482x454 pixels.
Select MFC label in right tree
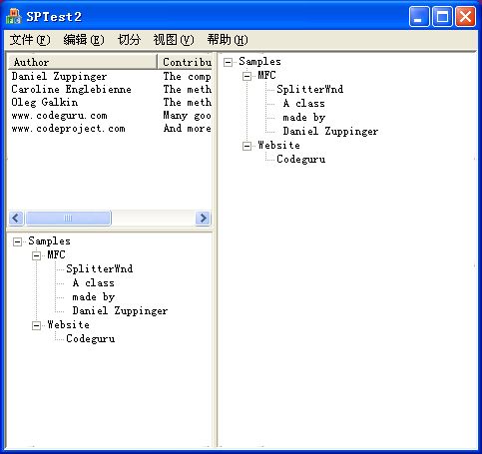(266, 76)
